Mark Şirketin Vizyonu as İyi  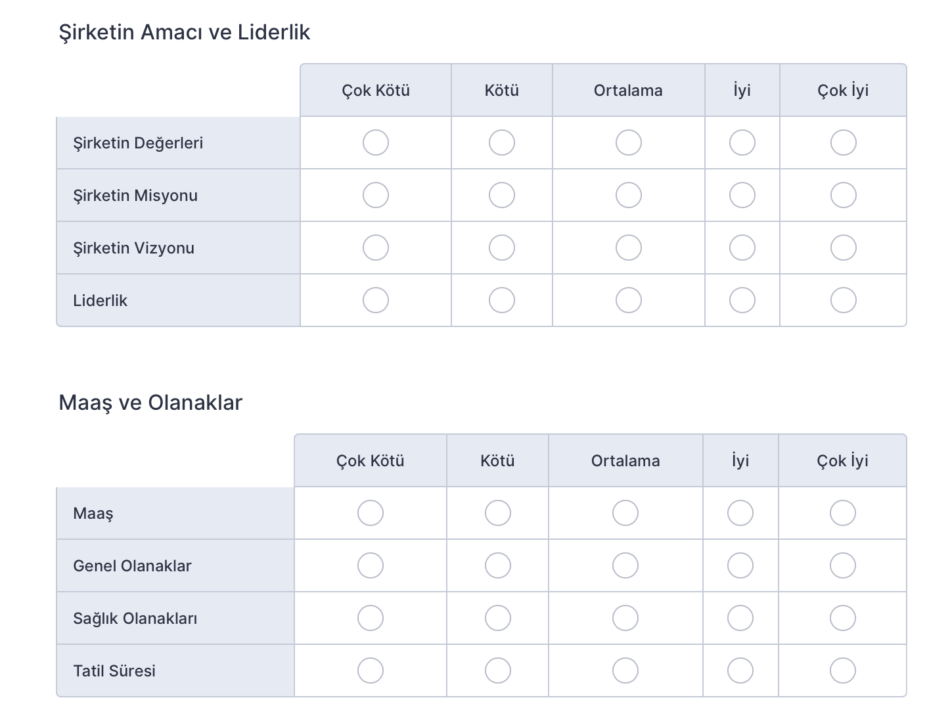742,248
